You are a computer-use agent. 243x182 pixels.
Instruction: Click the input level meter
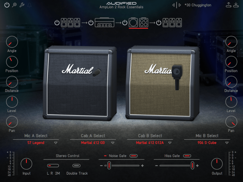[x=12, y=164]
